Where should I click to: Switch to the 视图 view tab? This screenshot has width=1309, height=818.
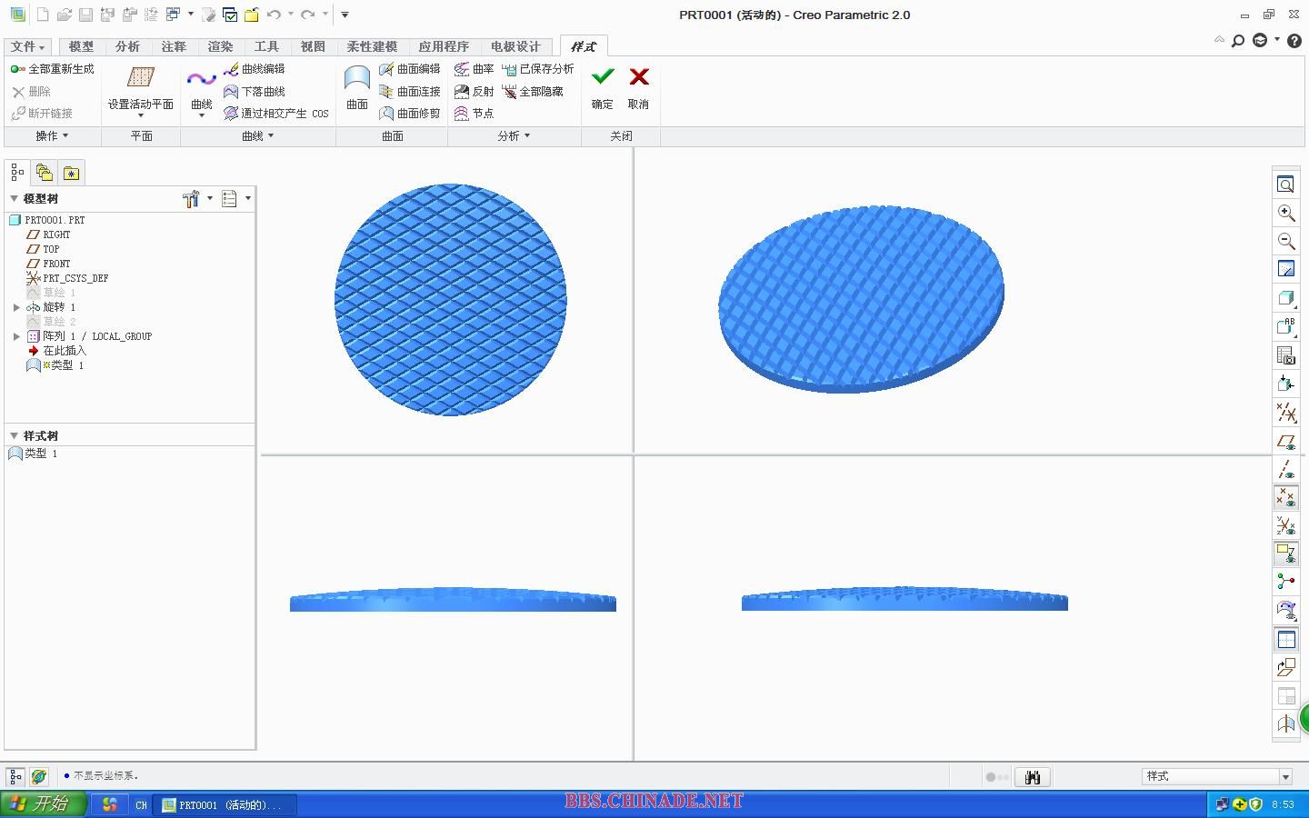click(x=313, y=46)
